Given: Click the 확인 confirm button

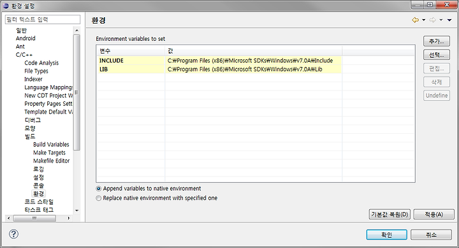Looking at the screenshot, I should 386,235.
